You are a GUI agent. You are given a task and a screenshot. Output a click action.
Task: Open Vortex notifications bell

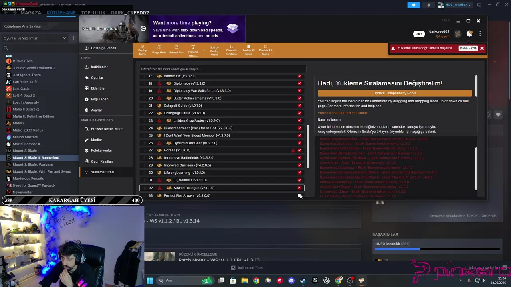469,34
